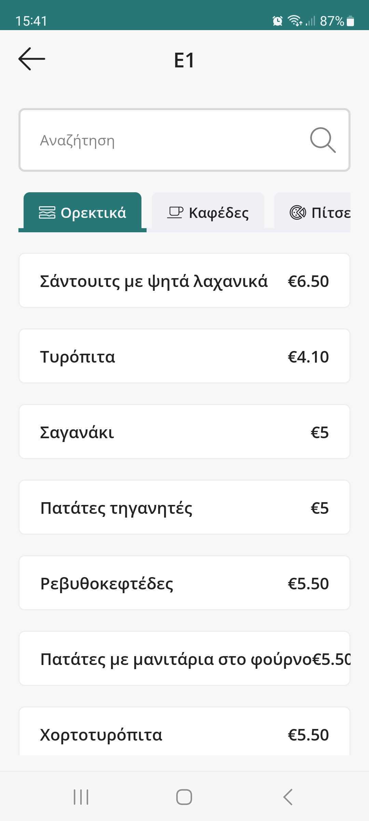Choose Σαγανάκι from the list
Screen dimensions: 369x821
[x=184, y=432]
